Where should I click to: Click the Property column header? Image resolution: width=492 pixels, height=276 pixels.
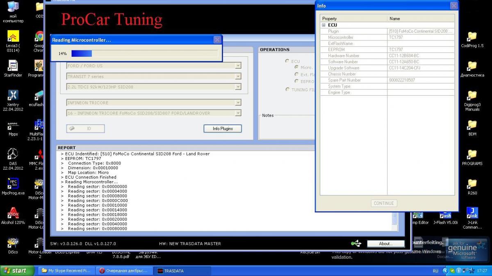tap(354, 18)
